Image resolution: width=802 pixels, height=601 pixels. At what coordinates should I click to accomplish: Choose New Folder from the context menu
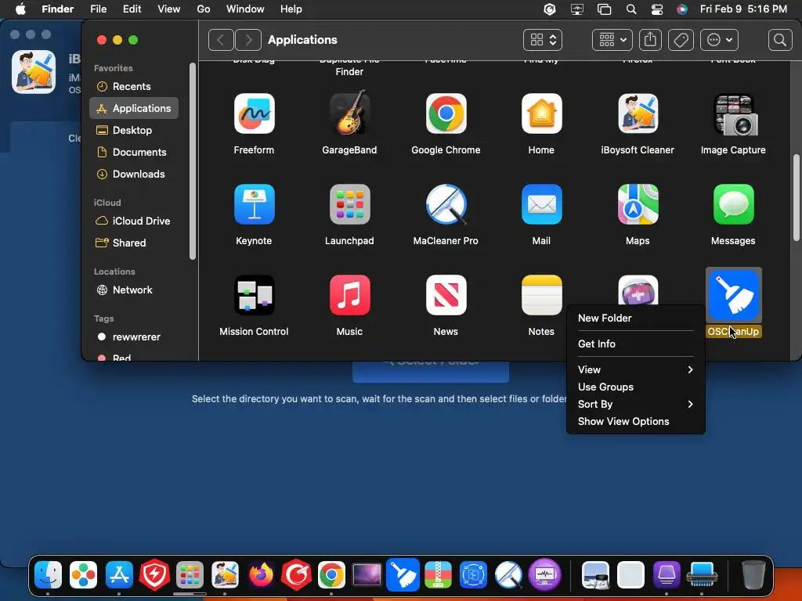coord(636,318)
